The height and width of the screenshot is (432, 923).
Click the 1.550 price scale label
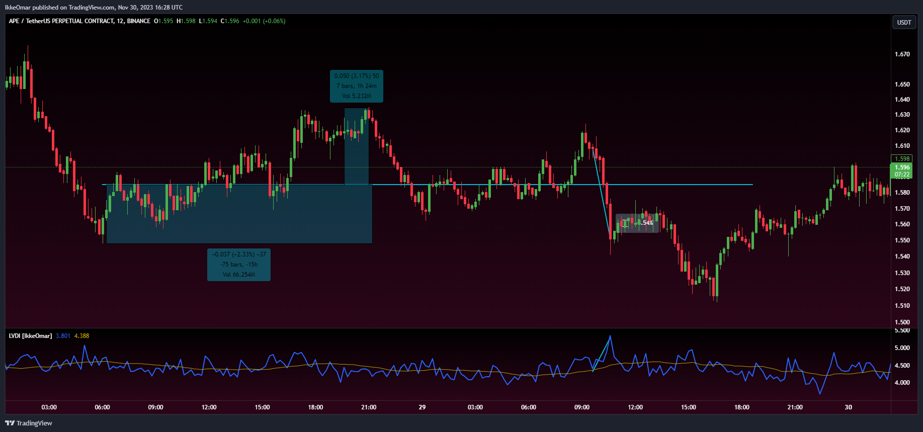[902, 240]
